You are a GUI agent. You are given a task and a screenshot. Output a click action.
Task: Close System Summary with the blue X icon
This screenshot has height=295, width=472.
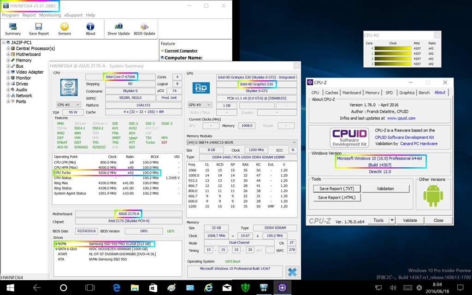pos(291,271)
